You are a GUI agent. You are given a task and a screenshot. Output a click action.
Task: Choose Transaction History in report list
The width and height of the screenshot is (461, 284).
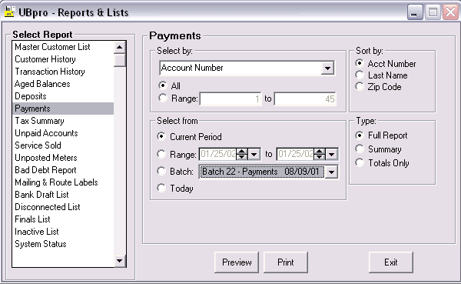[63, 72]
